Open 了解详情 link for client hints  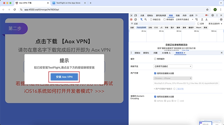(x=180, y=89)
